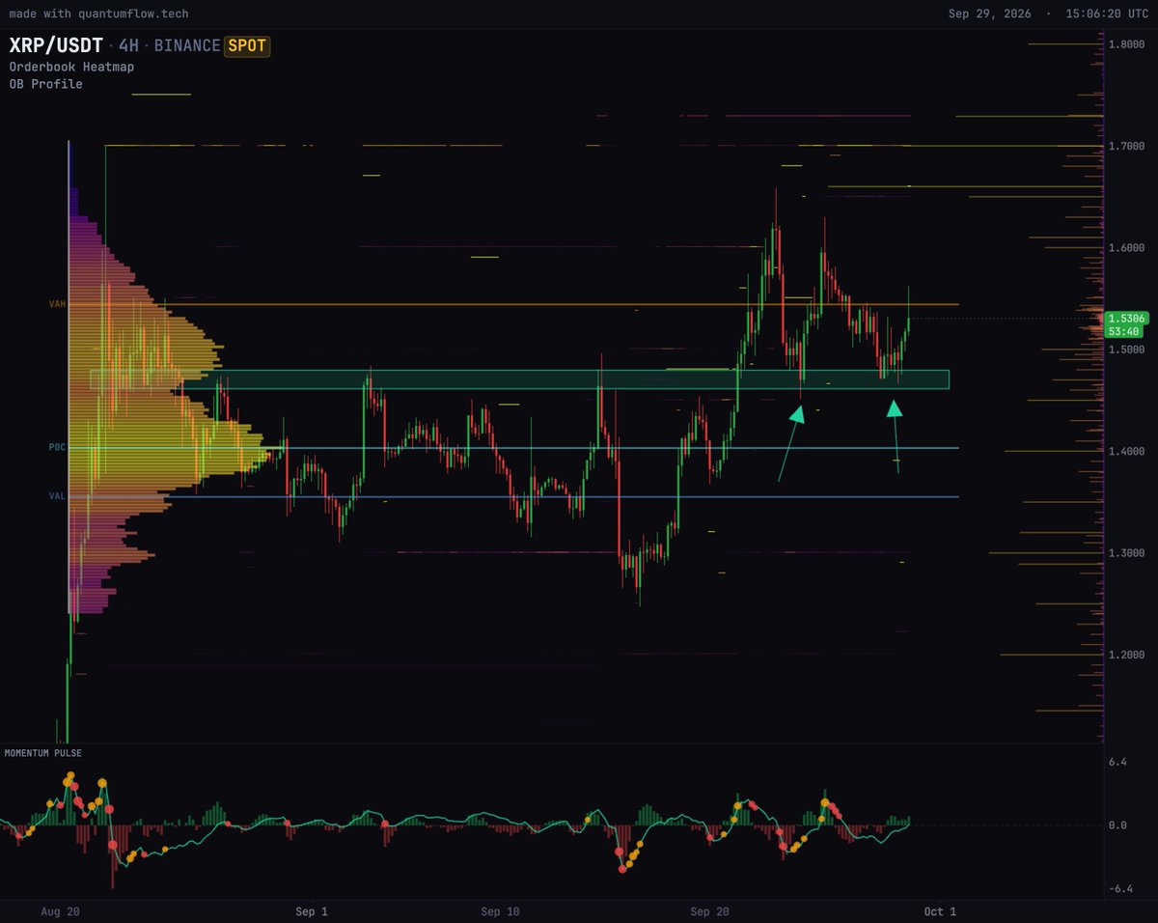Click the SPOT market badge
This screenshot has width=1158, height=923.
[247, 45]
